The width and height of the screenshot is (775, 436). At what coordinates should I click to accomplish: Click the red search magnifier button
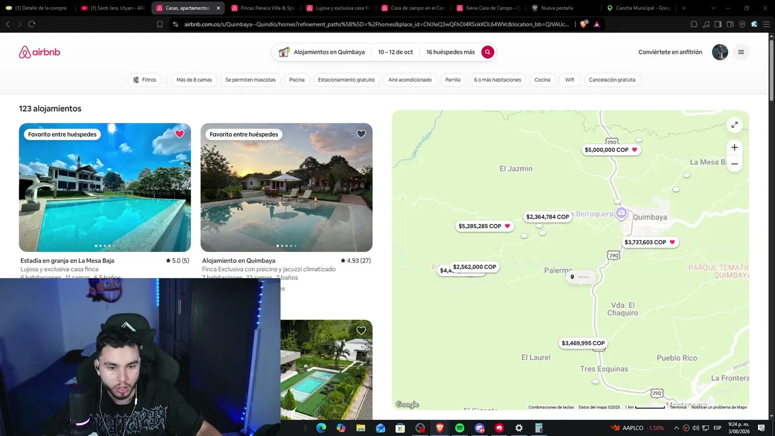(487, 52)
